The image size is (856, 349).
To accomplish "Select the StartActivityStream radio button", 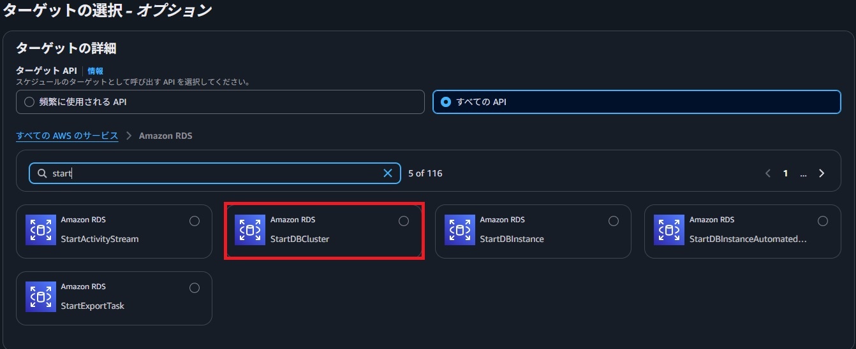I will tap(195, 221).
